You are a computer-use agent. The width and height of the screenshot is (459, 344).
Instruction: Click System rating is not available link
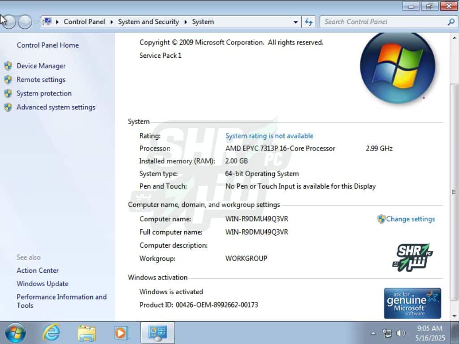[x=269, y=136]
